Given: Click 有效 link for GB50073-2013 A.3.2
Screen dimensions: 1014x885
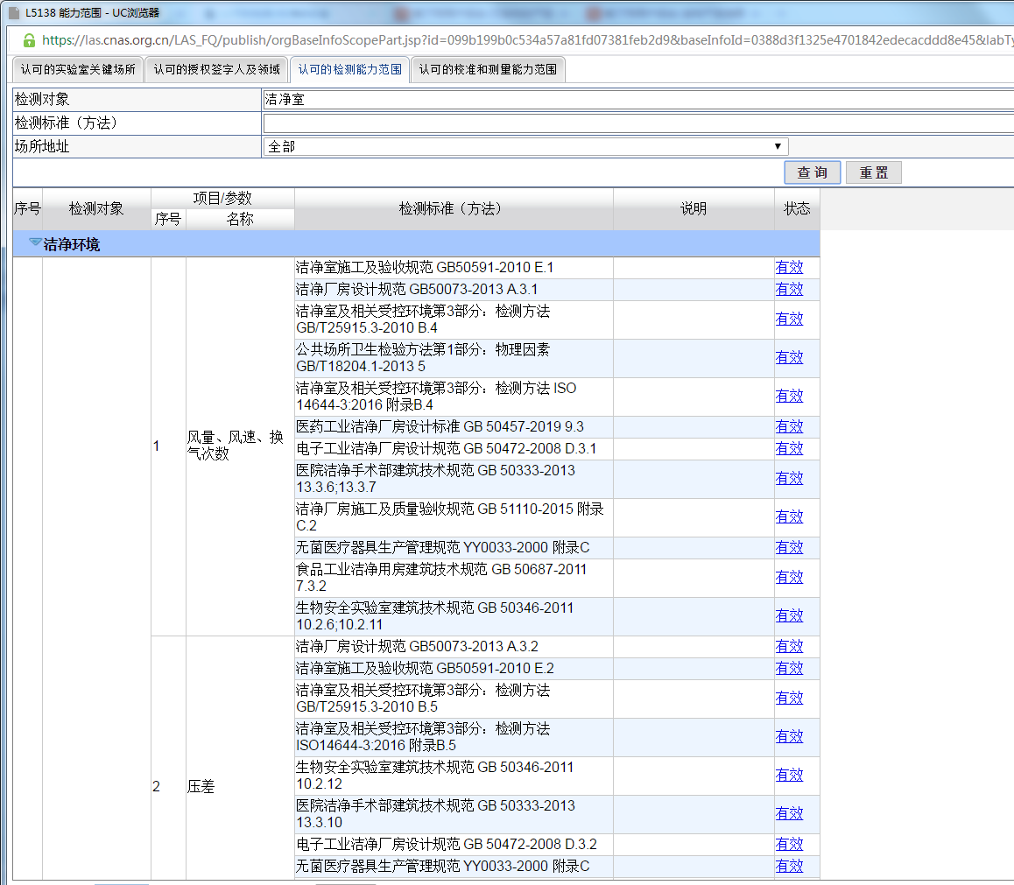Looking at the screenshot, I should click(789, 647).
